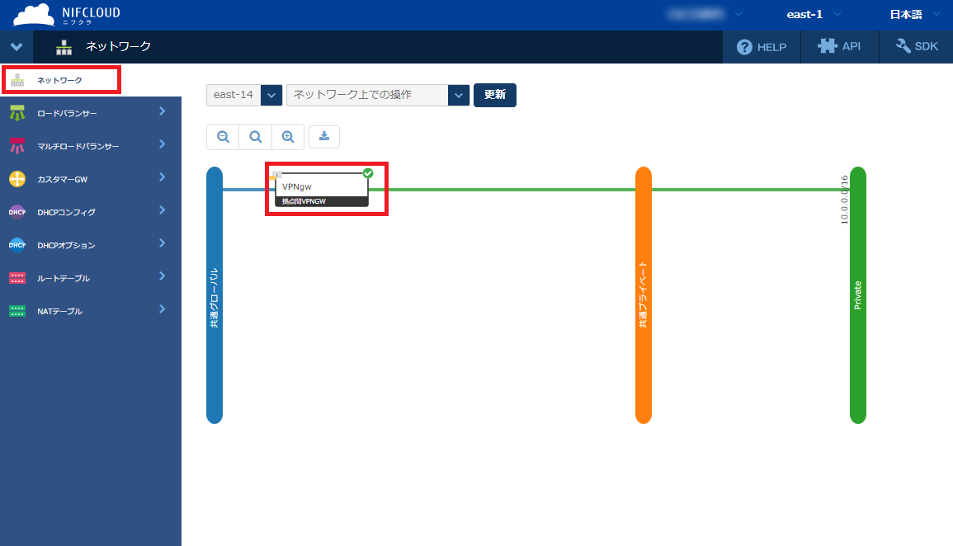Click the NIFCLOUD cloud logo
Image resolution: width=953 pixels, height=546 pixels.
coord(66,15)
